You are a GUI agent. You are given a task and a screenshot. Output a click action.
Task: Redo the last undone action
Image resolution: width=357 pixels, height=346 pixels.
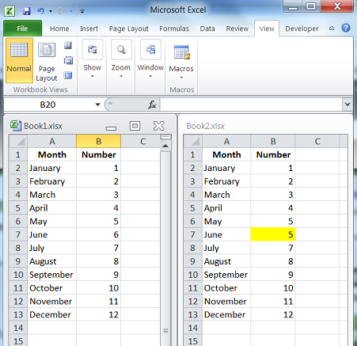(x=61, y=11)
